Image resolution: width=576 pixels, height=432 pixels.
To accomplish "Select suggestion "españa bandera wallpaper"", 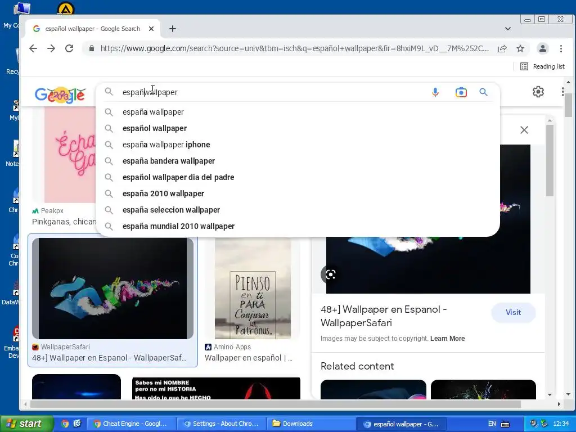I will (298, 161).
